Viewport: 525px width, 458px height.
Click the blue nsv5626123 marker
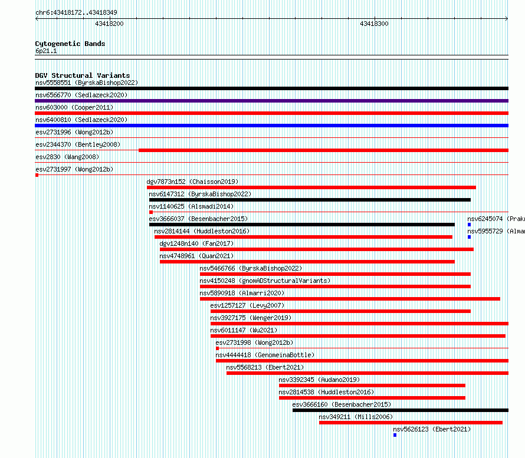395,435
